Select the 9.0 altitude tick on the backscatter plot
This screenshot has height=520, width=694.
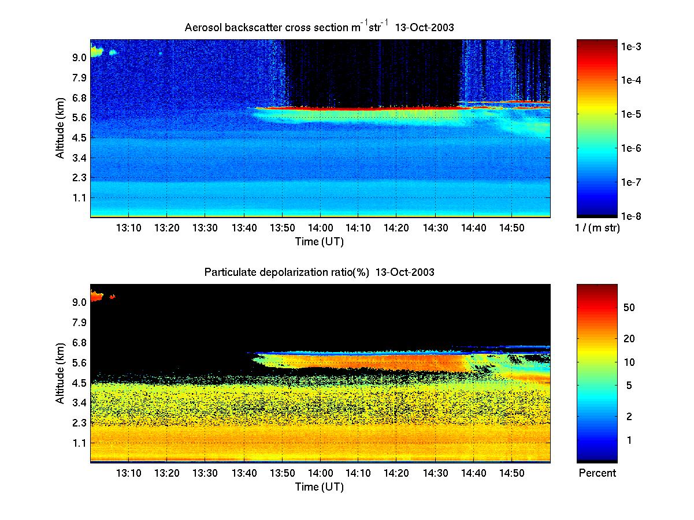tap(80, 57)
